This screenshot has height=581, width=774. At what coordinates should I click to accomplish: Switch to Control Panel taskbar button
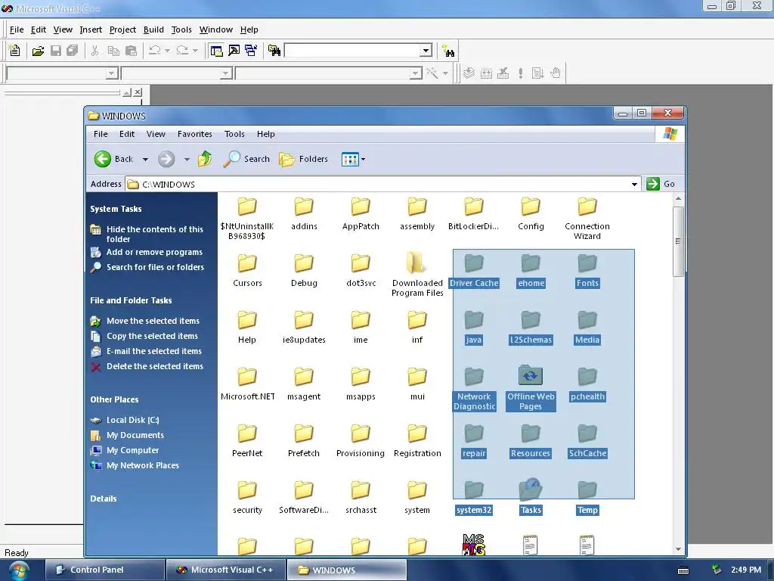click(x=104, y=570)
